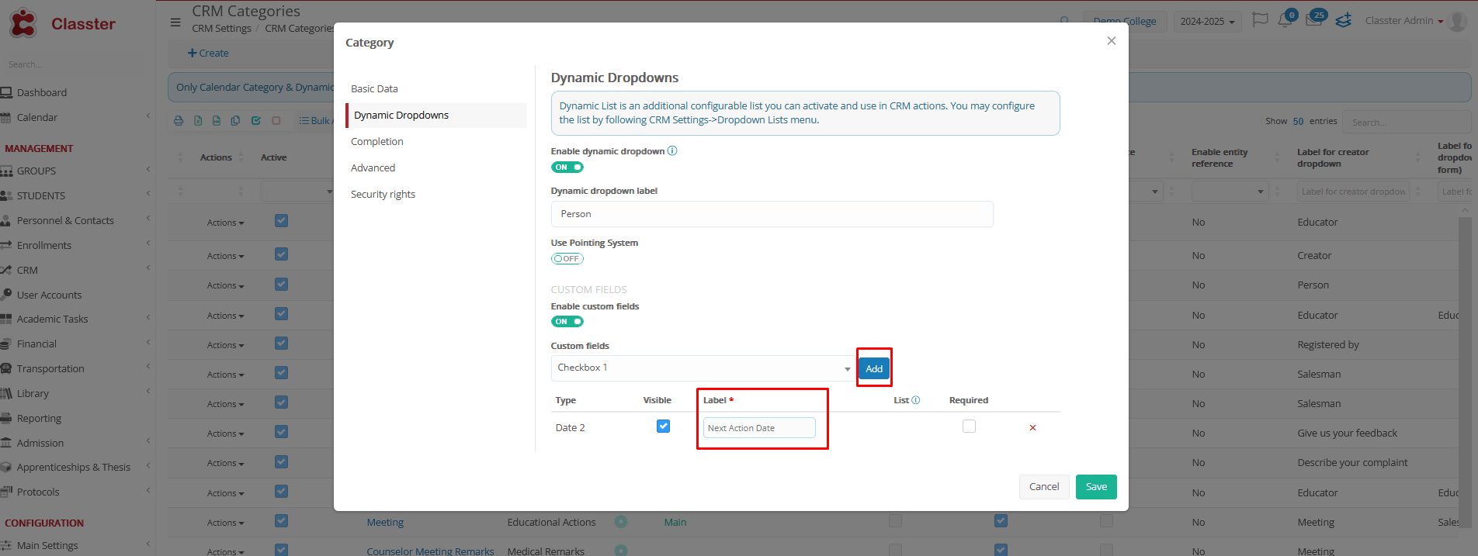Go to the Security rights tab
1478x556 pixels.
[x=383, y=195]
